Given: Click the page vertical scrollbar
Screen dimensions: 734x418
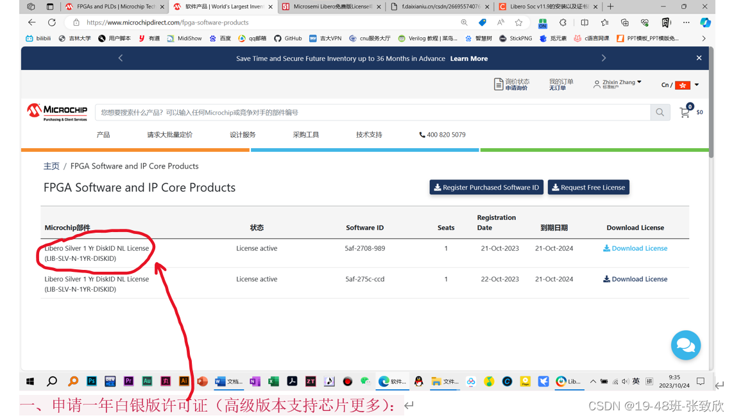Looking at the screenshot, I should point(712,103).
